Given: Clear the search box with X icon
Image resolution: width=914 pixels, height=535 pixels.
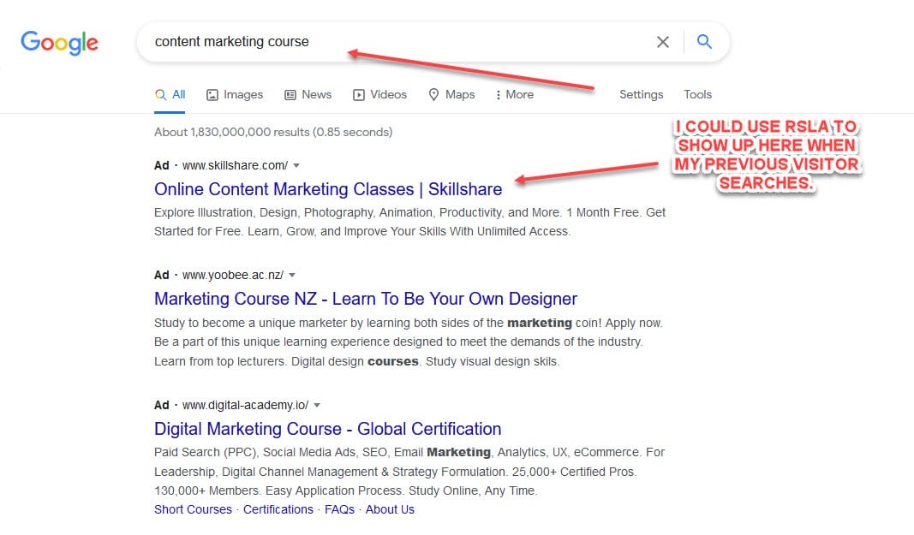Looking at the screenshot, I should (663, 42).
